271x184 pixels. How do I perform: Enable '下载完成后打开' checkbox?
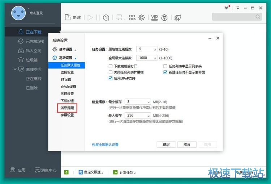coord(111,66)
